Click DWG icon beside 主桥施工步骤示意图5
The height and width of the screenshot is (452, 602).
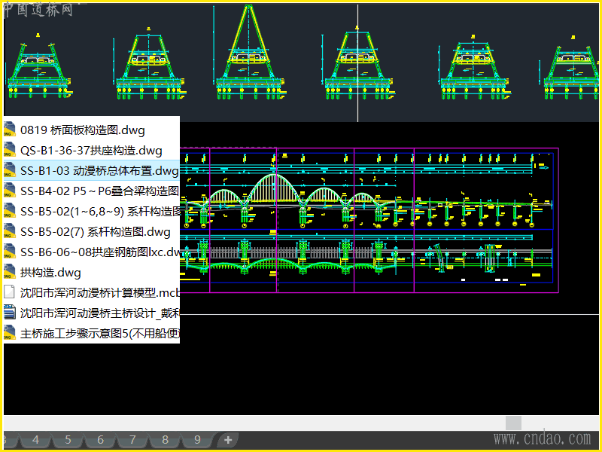(x=10, y=332)
